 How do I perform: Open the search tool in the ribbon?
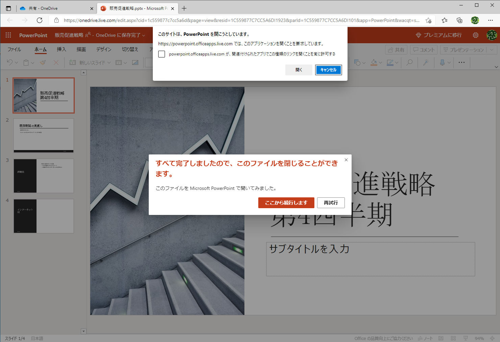click(x=409, y=62)
